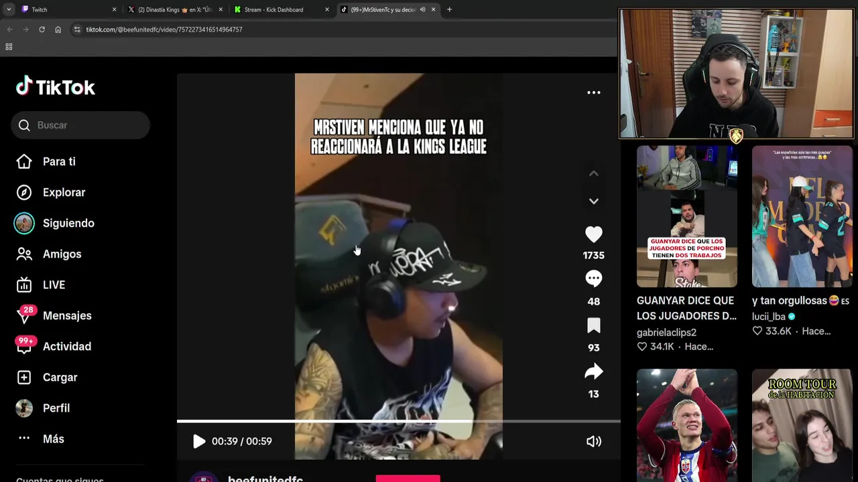Open the Guanyar dice thumbnail video
Viewport: 858px width, 482px height.
point(687,217)
